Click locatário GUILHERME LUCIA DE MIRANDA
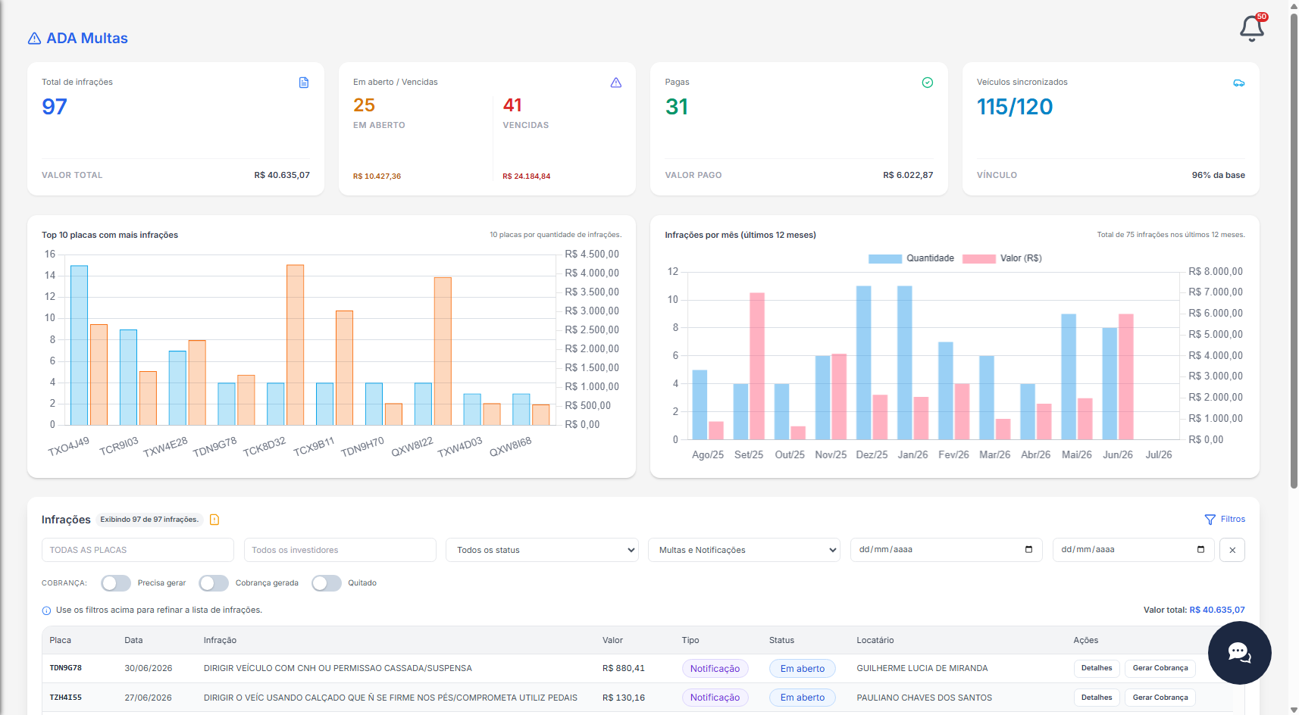The width and height of the screenshot is (1299, 715). tap(922, 669)
